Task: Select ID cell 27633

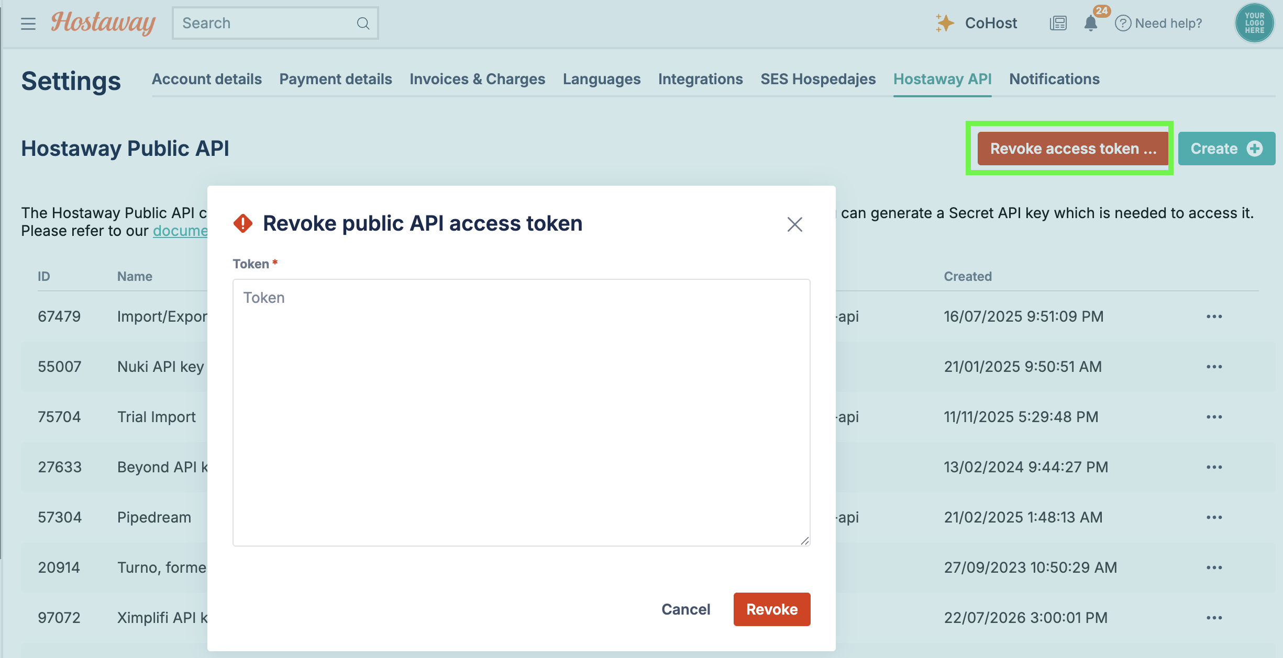Action: 60,467
